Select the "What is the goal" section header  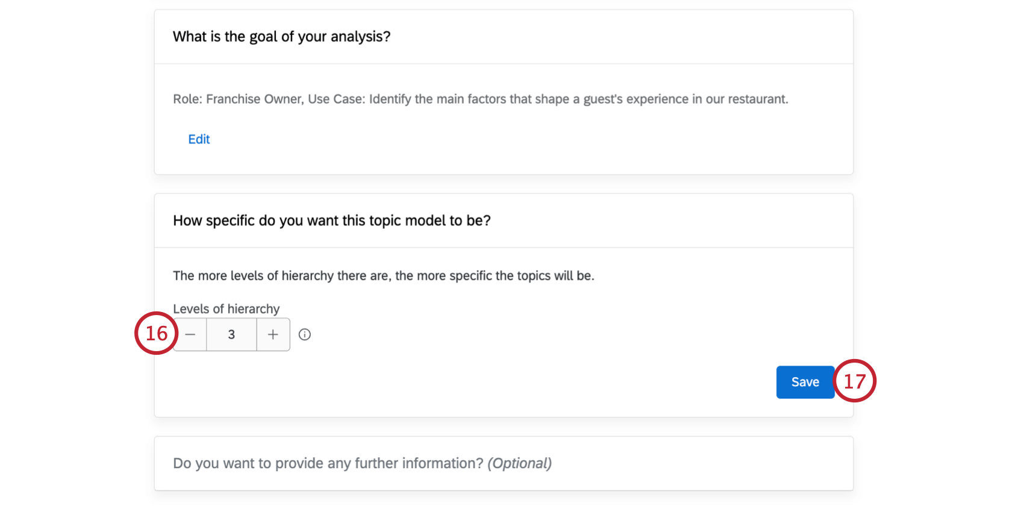[x=281, y=37]
